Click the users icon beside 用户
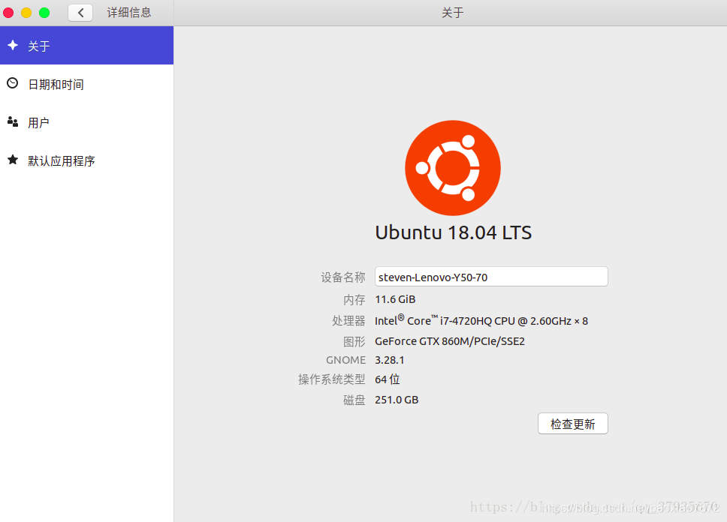The width and height of the screenshot is (727, 522). tap(13, 121)
